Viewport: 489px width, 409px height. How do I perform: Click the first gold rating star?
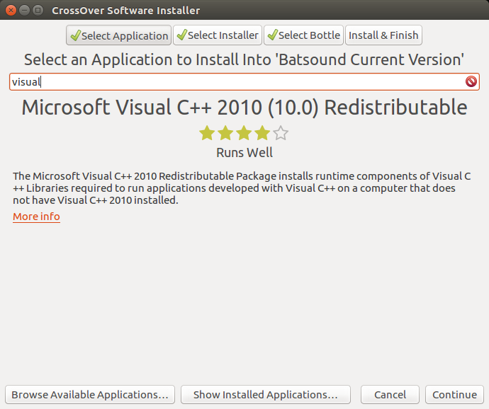pos(207,133)
